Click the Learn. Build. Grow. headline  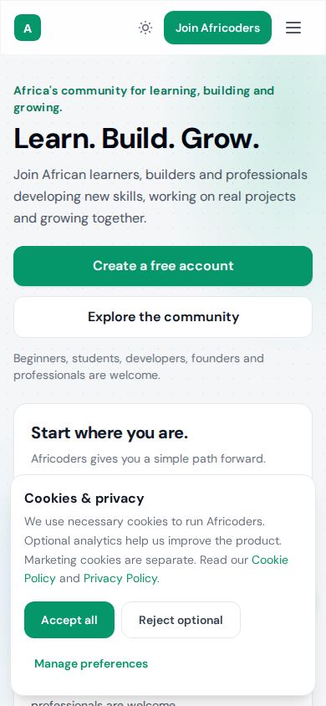point(137,138)
